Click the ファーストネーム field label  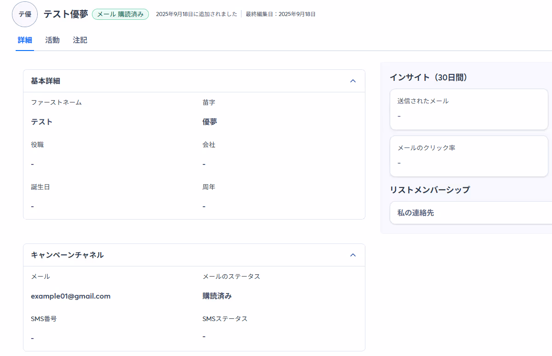pos(57,102)
